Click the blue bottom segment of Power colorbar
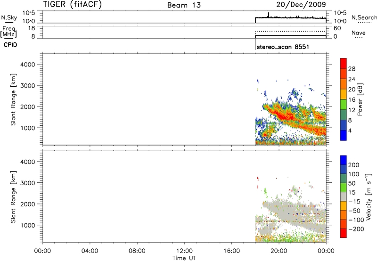This screenshot has height=261, width=377. point(344,135)
